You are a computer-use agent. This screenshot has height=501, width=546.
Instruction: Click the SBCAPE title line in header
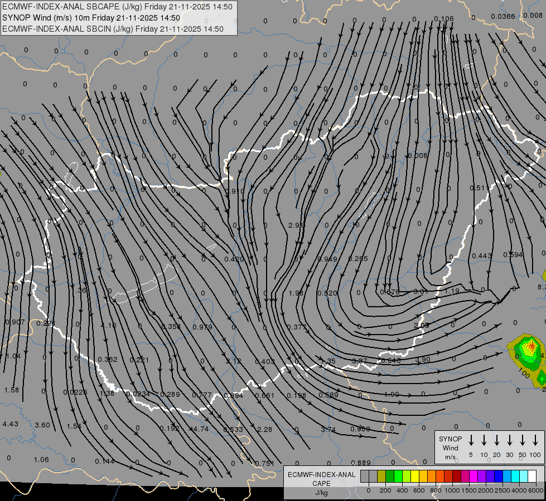[117, 7]
